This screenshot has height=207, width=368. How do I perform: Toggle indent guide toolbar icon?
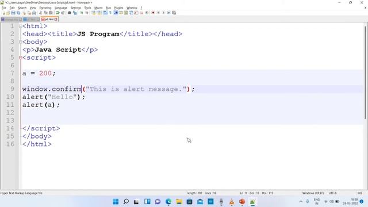(x=116, y=13)
